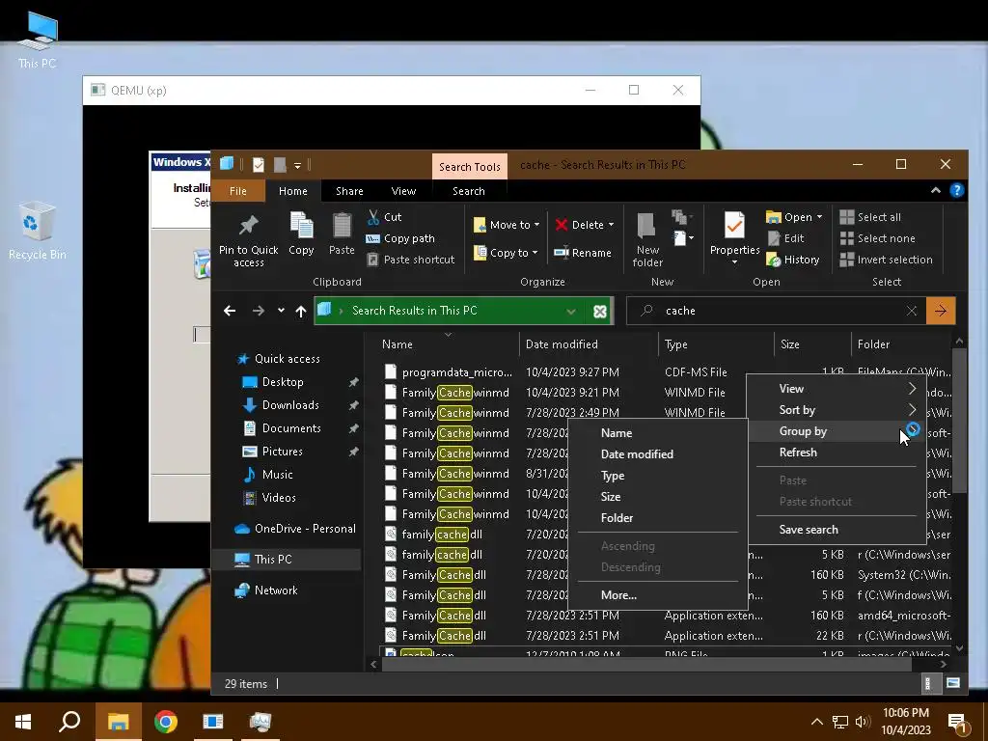Click the Edit ribbon button
This screenshot has width=988, height=741.
click(785, 238)
